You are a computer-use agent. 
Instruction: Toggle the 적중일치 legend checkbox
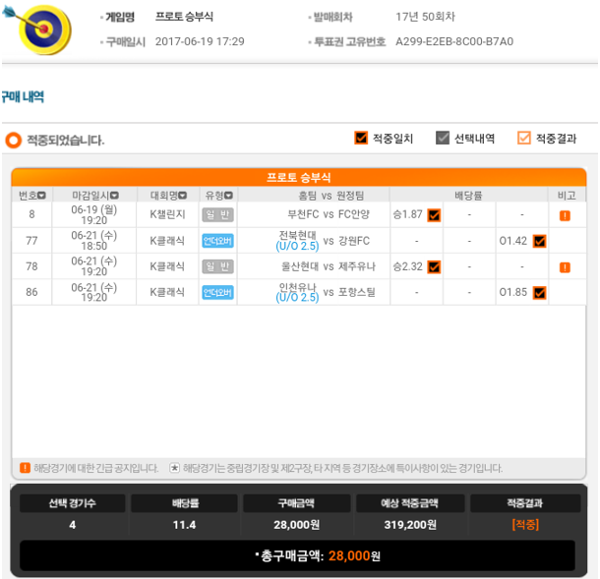point(361,138)
